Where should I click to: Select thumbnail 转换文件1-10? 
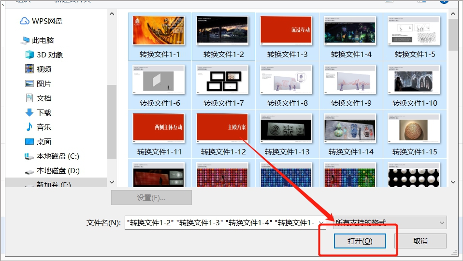(415, 85)
